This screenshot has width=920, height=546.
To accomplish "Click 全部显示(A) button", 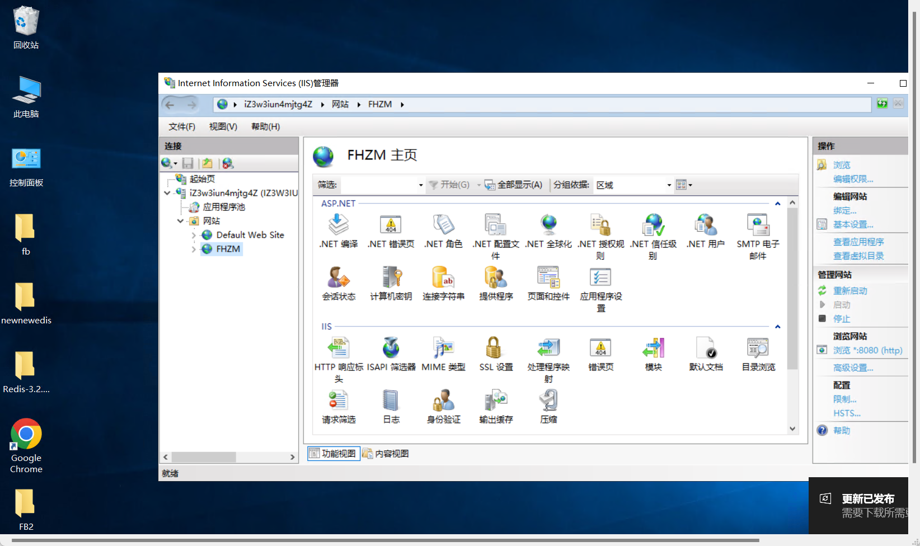I will pos(513,185).
